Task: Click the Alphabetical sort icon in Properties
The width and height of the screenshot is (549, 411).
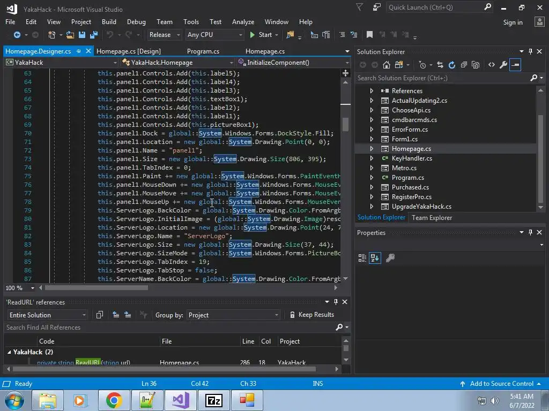Action: pos(375,258)
